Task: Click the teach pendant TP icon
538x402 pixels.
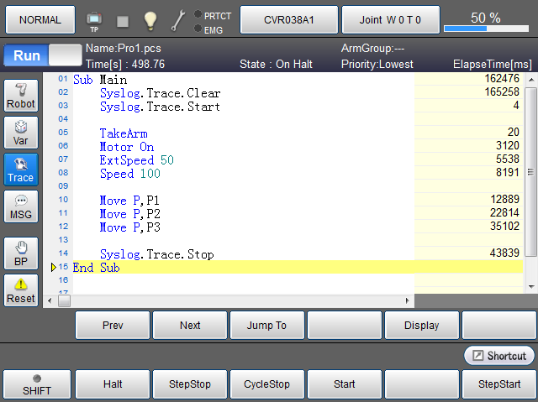Action: [93, 19]
